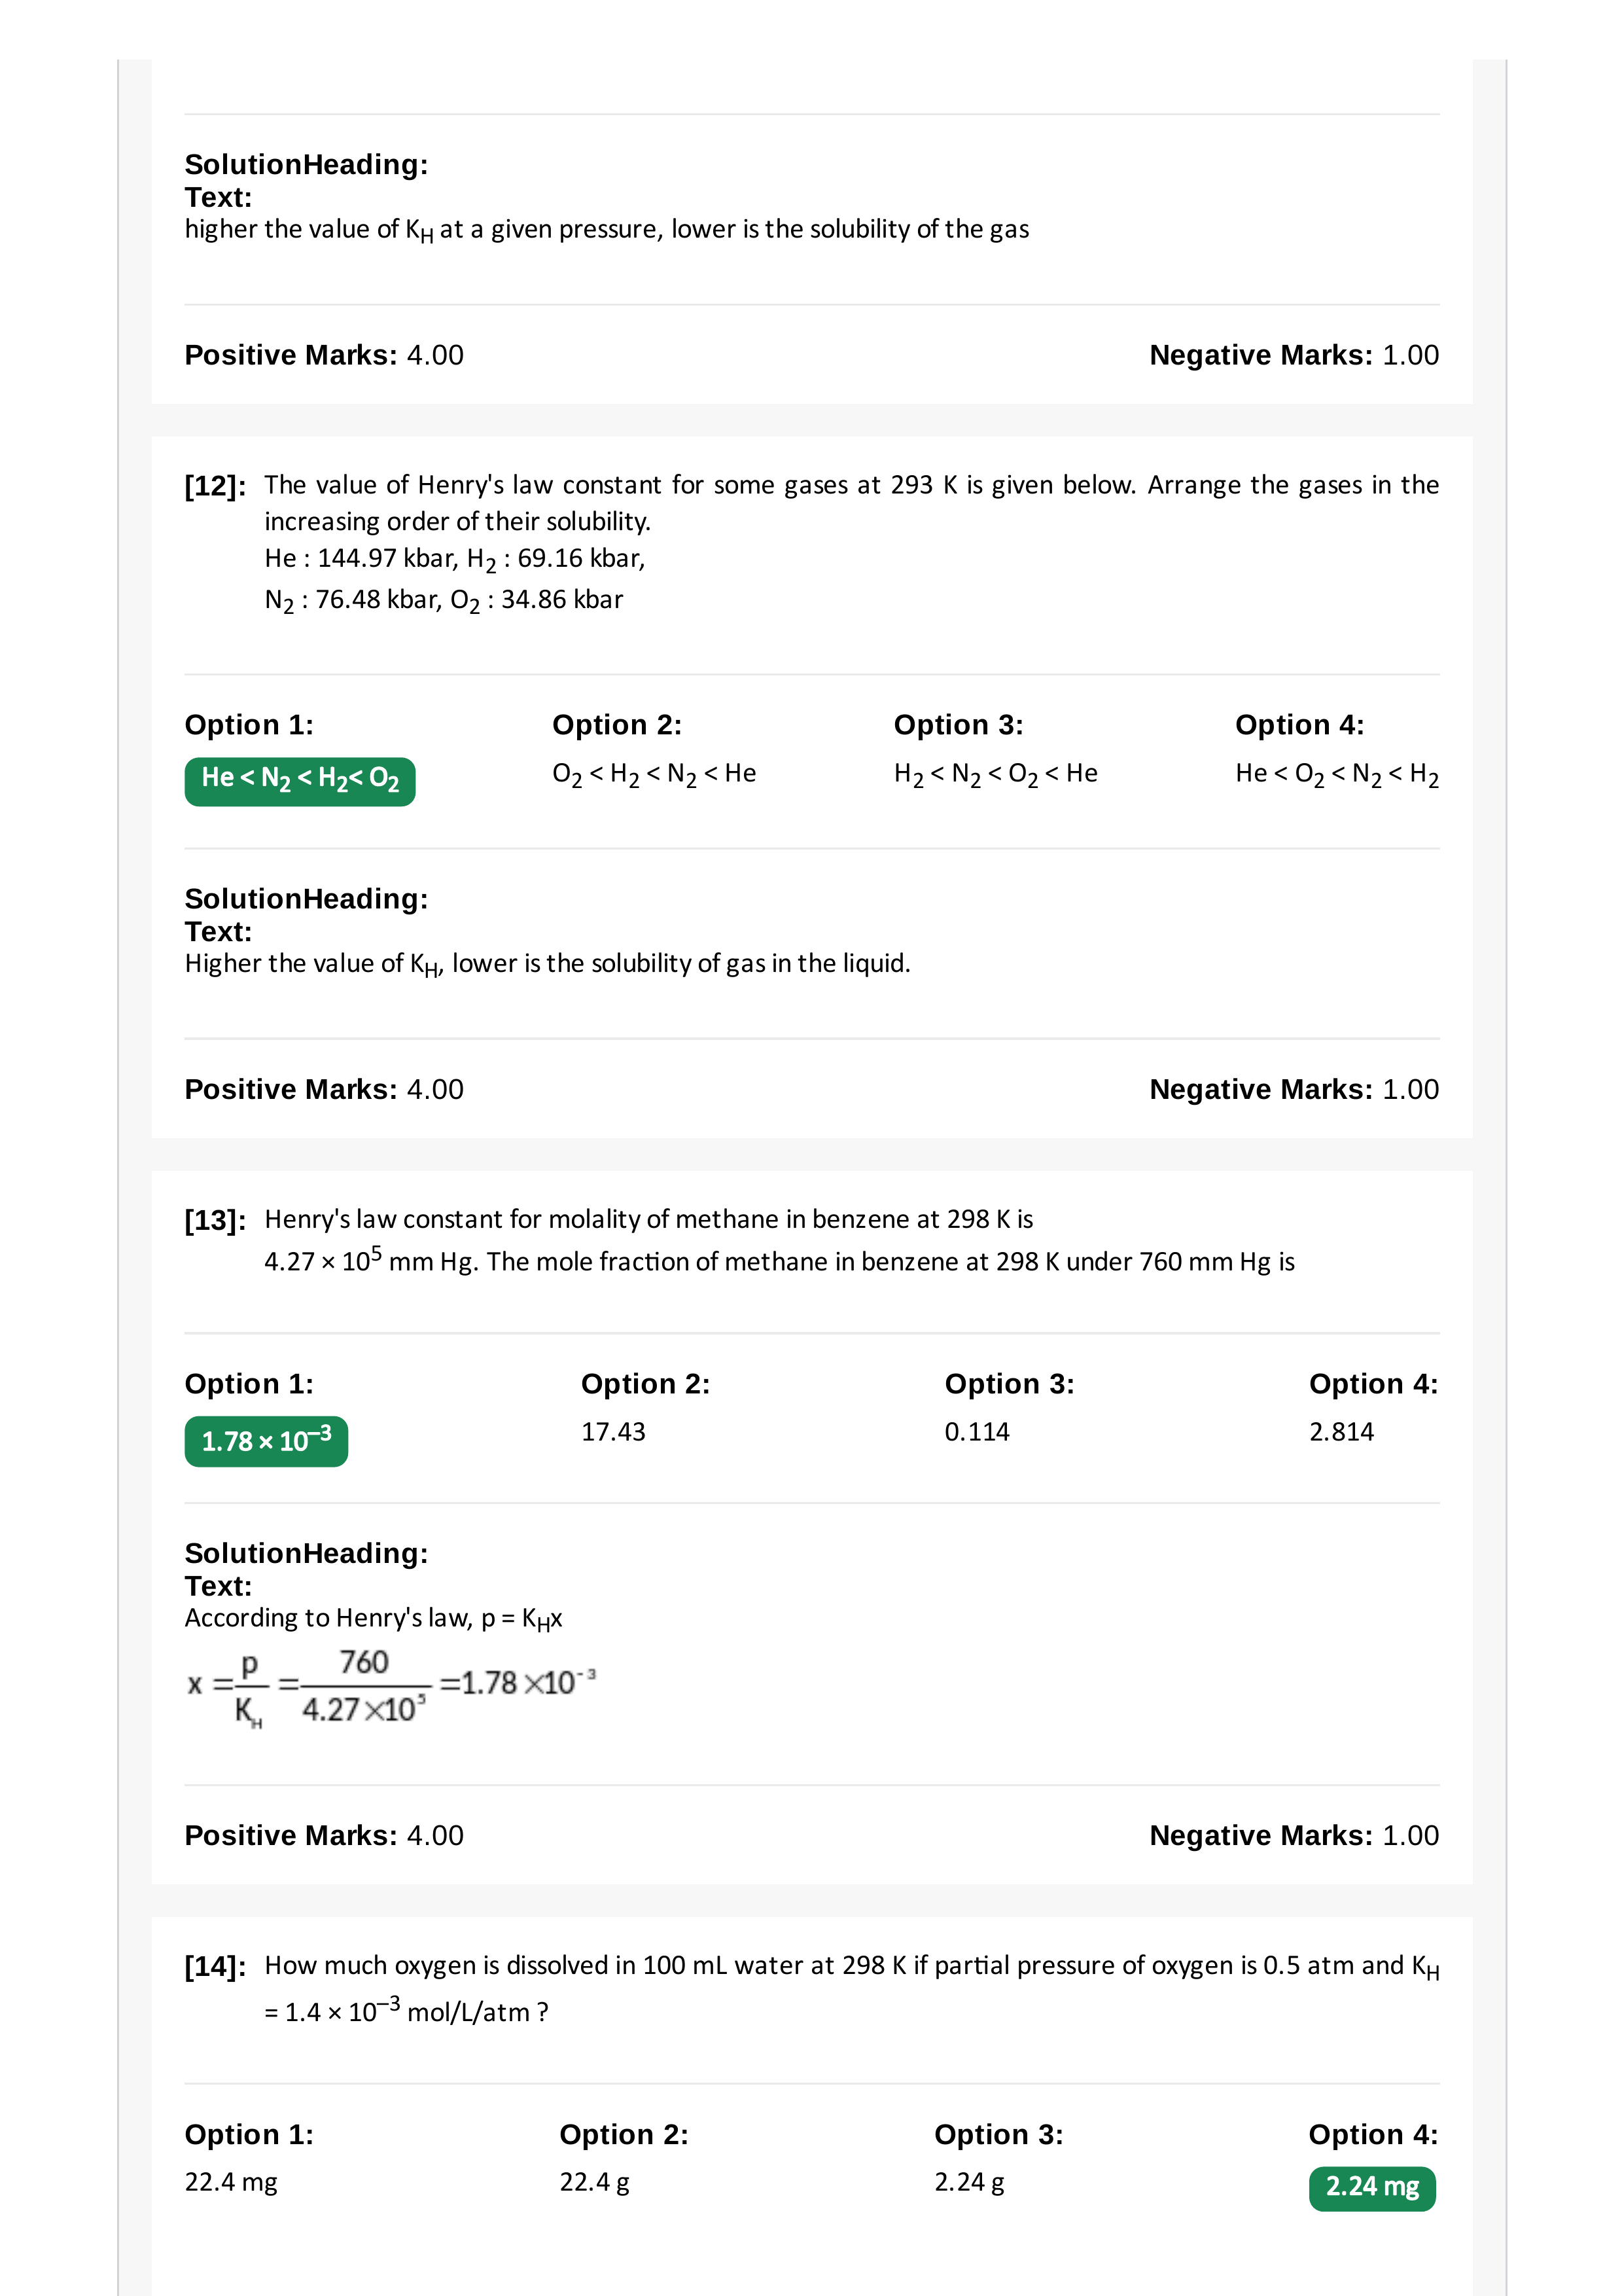The image size is (1622, 2296).
Task: Pick answer 17.43 for question 13
Action: (x=614, y=1432)
